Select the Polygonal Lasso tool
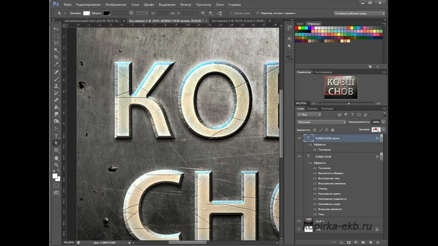The height and width of the screenshot is (246, 438). pos(56,43)
